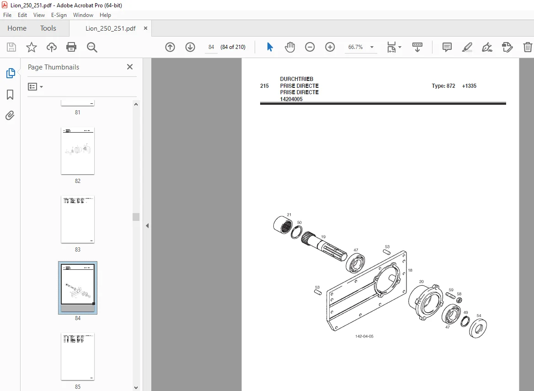Open the Page Thumbnails pane icon
The image size is (534, 391).
[x=11, y=73]
